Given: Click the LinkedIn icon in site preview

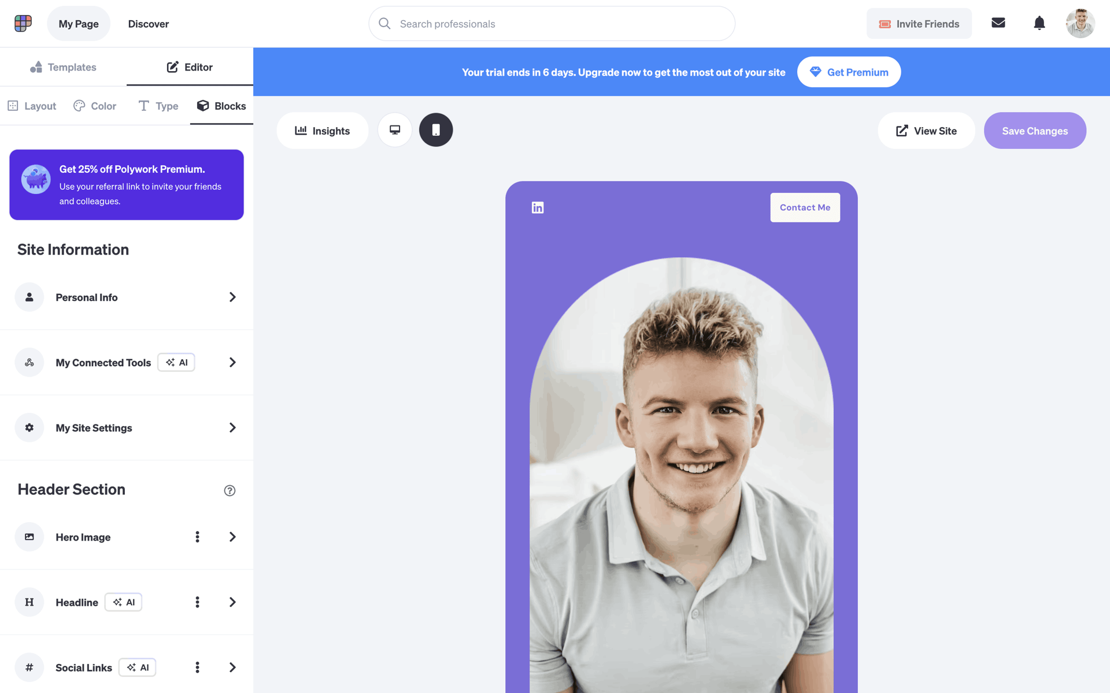Looking at the screenshot, I should 538,207.
